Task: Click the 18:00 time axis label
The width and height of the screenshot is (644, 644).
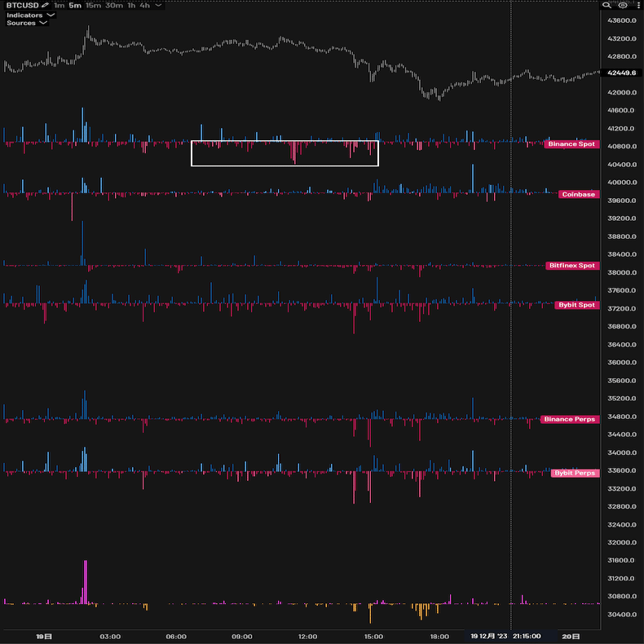Action: point(439,637)
